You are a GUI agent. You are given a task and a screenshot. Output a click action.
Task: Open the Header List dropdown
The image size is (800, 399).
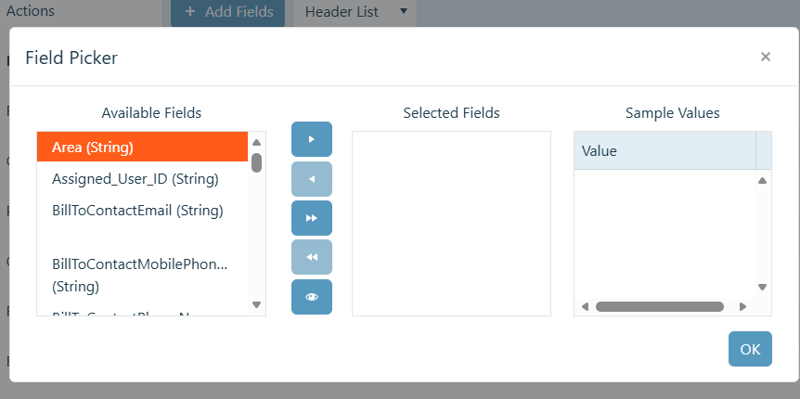355,12
